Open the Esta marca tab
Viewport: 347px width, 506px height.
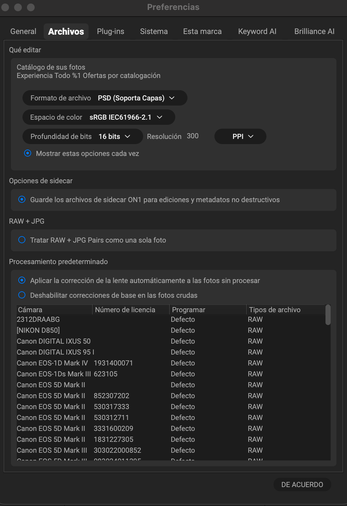point(202,31)
